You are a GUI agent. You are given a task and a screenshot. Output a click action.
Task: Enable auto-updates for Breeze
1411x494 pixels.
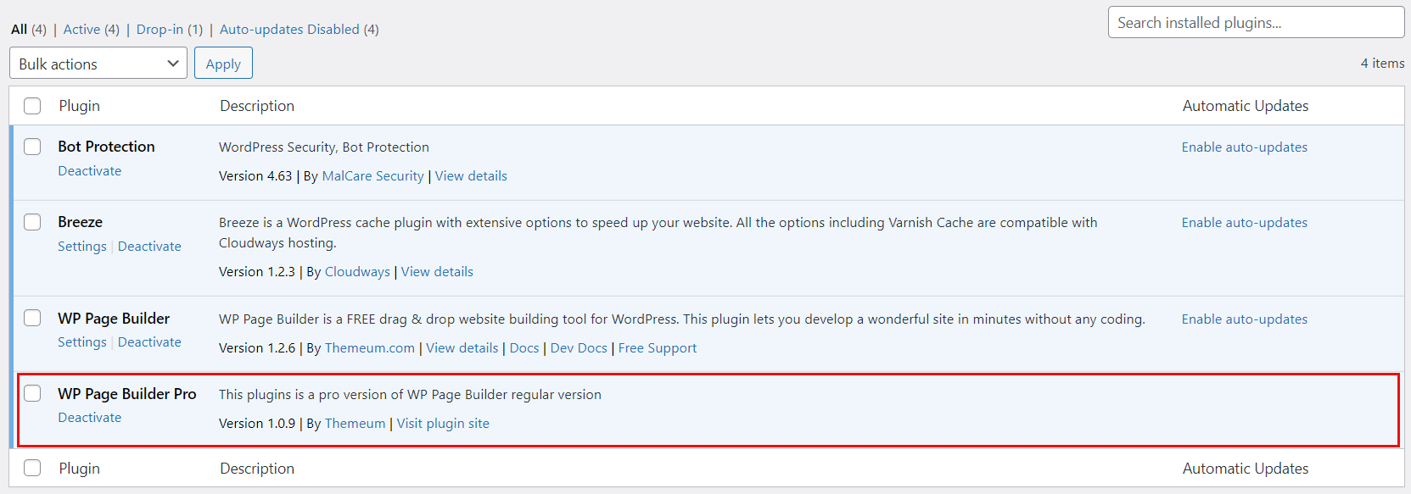click(1245, 223)
